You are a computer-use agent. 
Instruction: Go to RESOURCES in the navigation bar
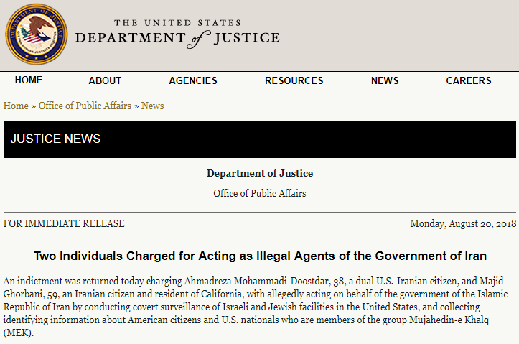[294, 80]
